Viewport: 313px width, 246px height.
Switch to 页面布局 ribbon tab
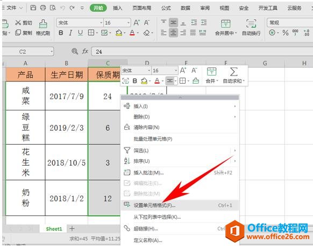click(x=142, y=8)
